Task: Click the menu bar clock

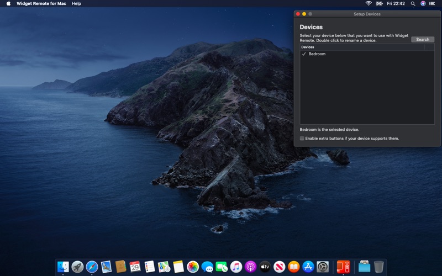Action: click(395, 3)
